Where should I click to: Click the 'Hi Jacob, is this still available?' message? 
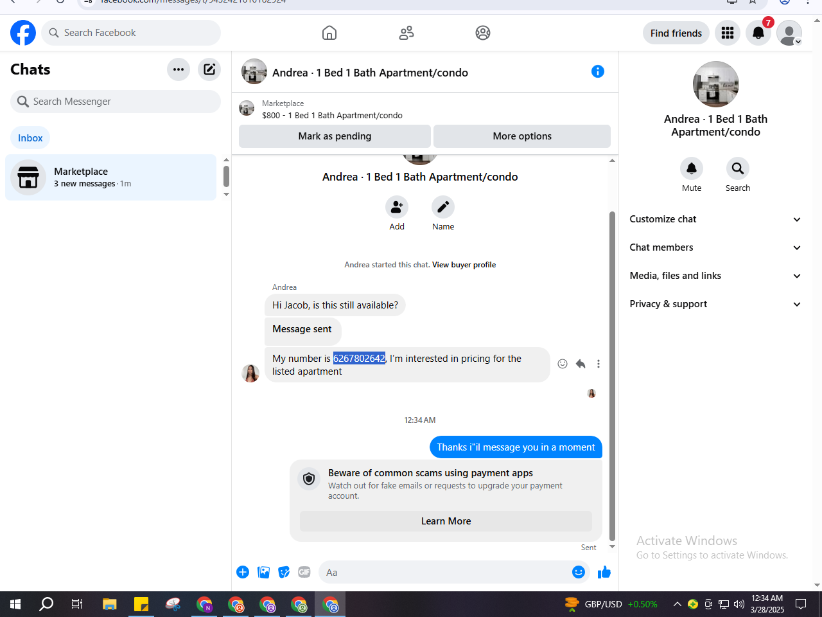pos(335,305)
